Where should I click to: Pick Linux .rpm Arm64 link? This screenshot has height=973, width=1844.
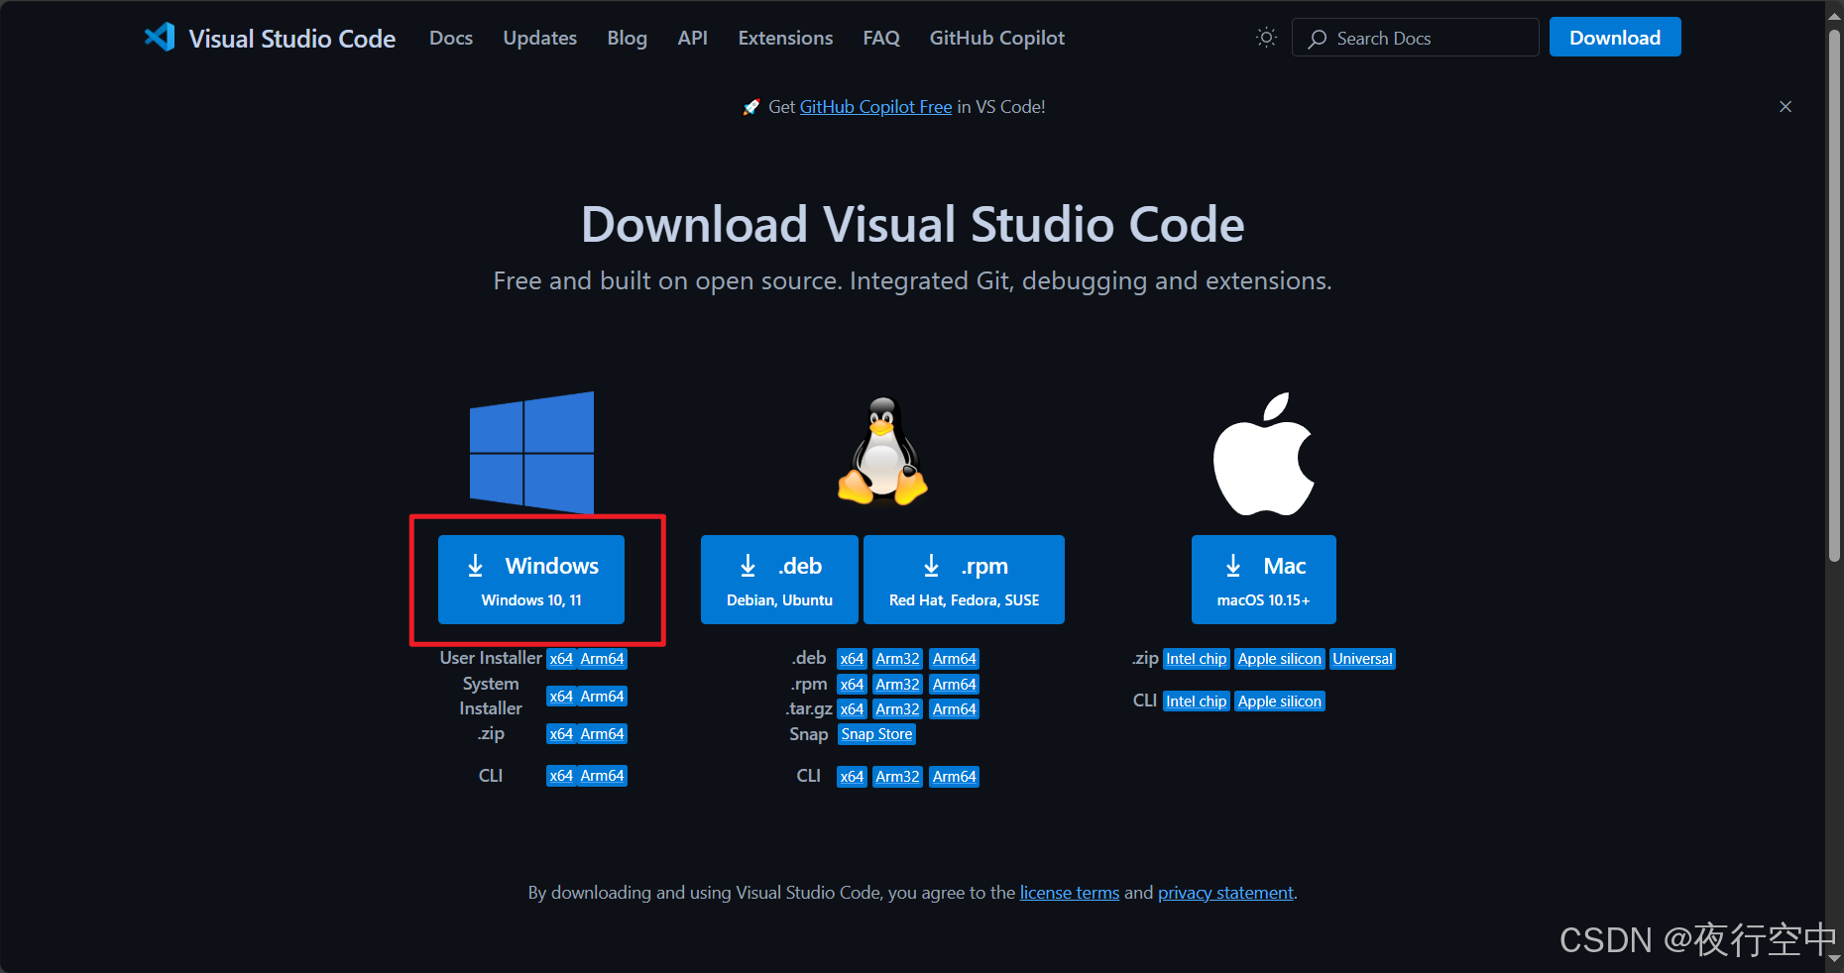[x=955, y=685]
